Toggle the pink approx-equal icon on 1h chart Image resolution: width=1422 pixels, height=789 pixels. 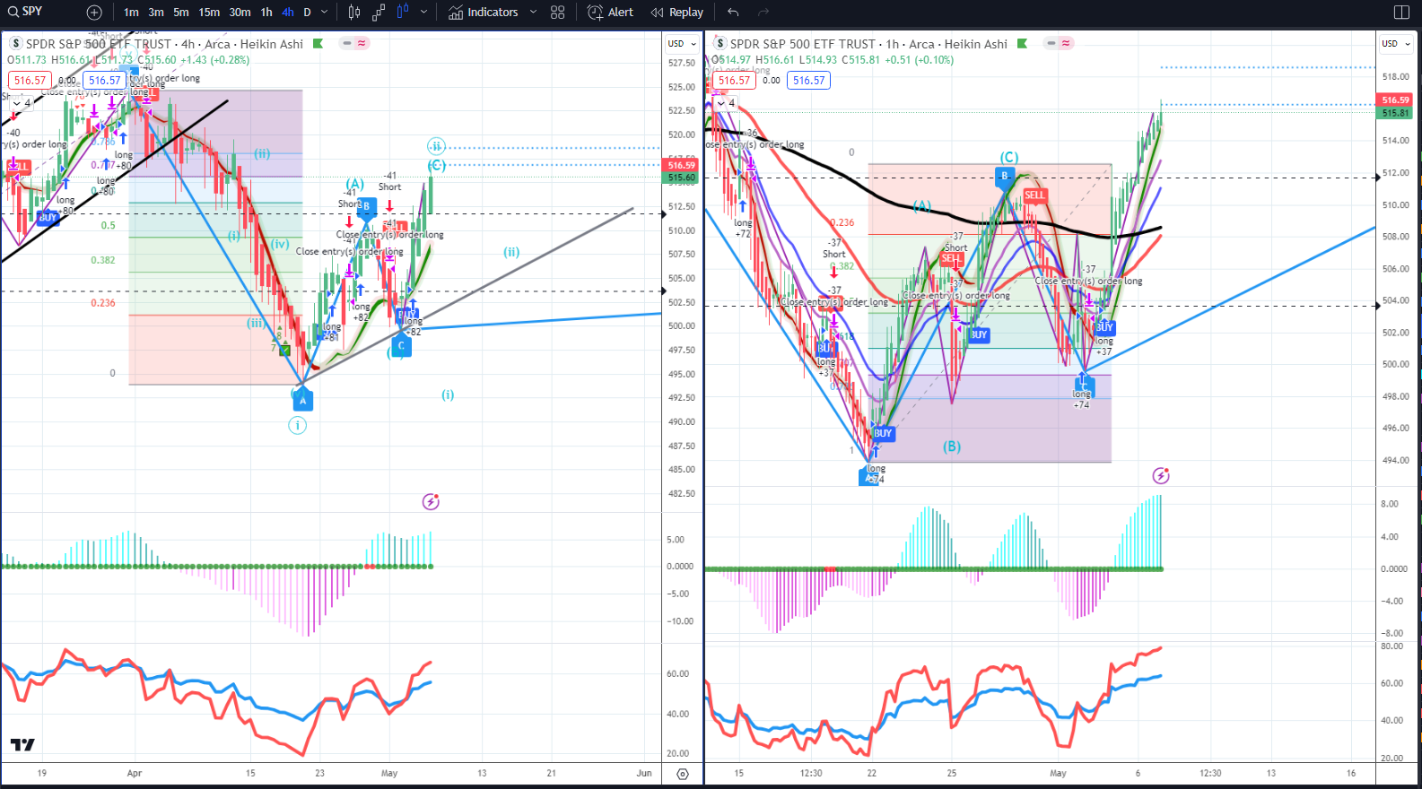[x=1066, y=43]
